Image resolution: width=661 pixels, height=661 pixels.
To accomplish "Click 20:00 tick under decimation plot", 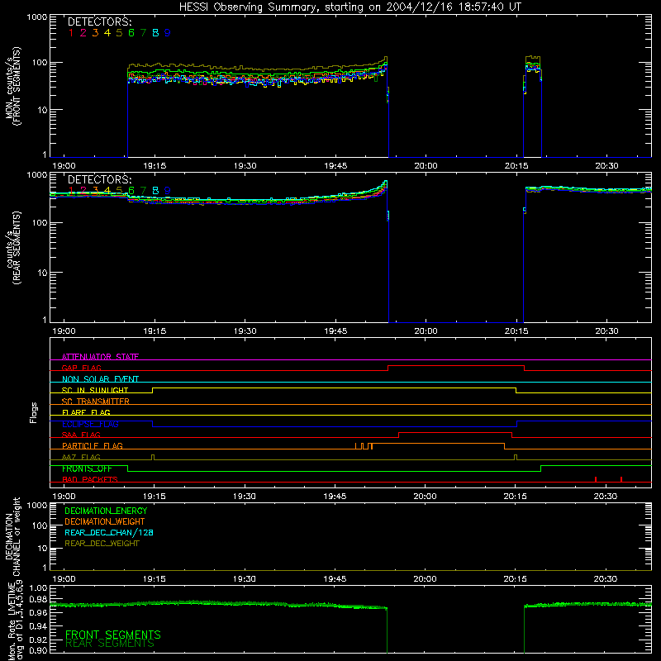I will point(425,579).
